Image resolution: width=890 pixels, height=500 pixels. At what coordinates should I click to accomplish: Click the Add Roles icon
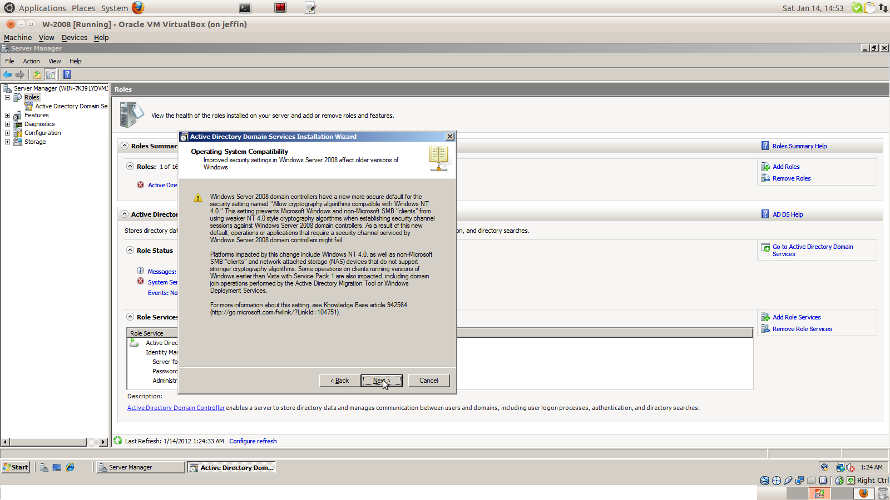[x=765, y=167]
